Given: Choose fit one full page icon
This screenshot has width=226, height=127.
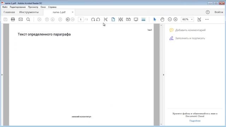Looking at the screenshot, I should click(113, 19).
